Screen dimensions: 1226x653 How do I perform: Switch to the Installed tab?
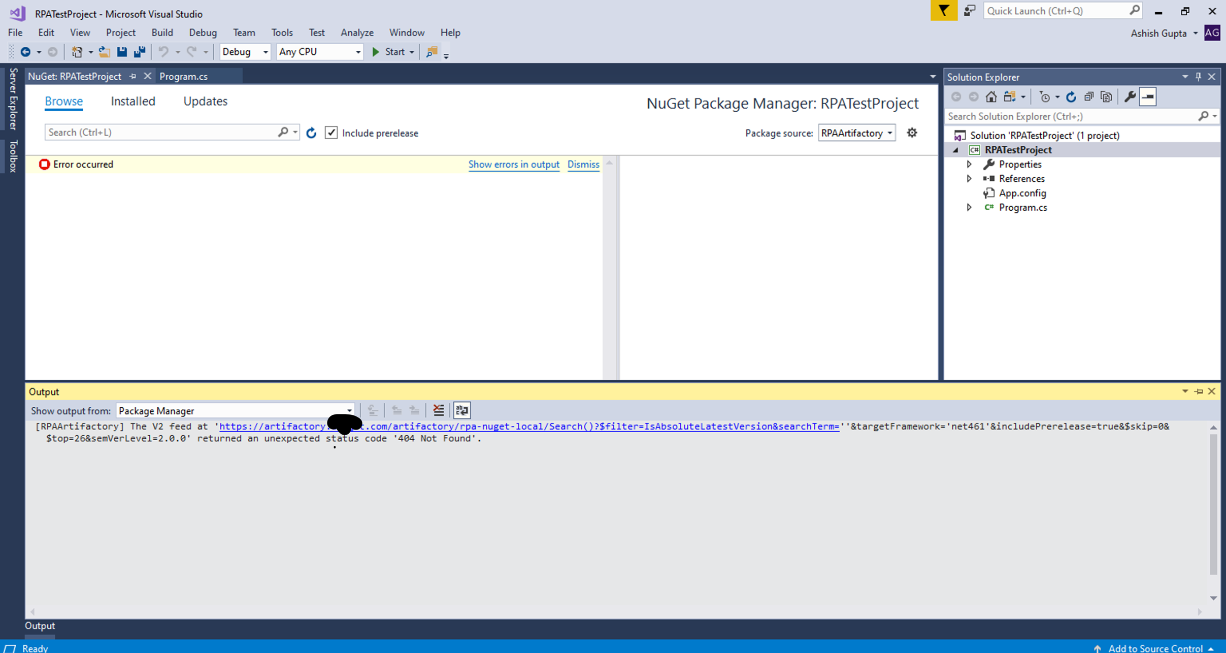click(133, 101)
